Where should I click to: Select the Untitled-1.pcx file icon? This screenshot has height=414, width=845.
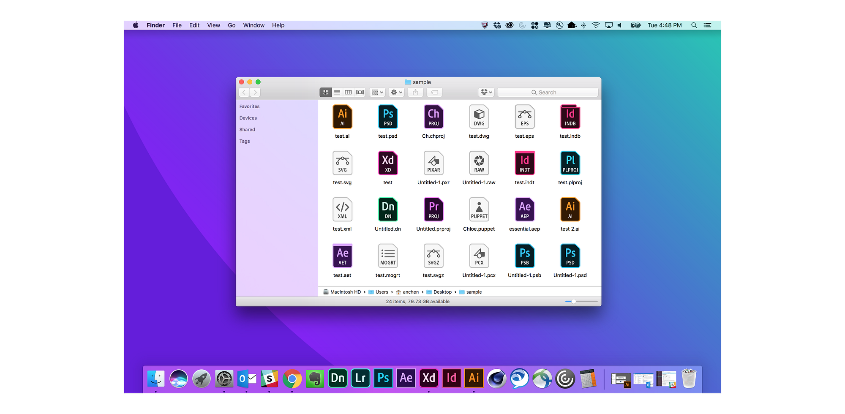pyautogui.click(x=479, y=256)
